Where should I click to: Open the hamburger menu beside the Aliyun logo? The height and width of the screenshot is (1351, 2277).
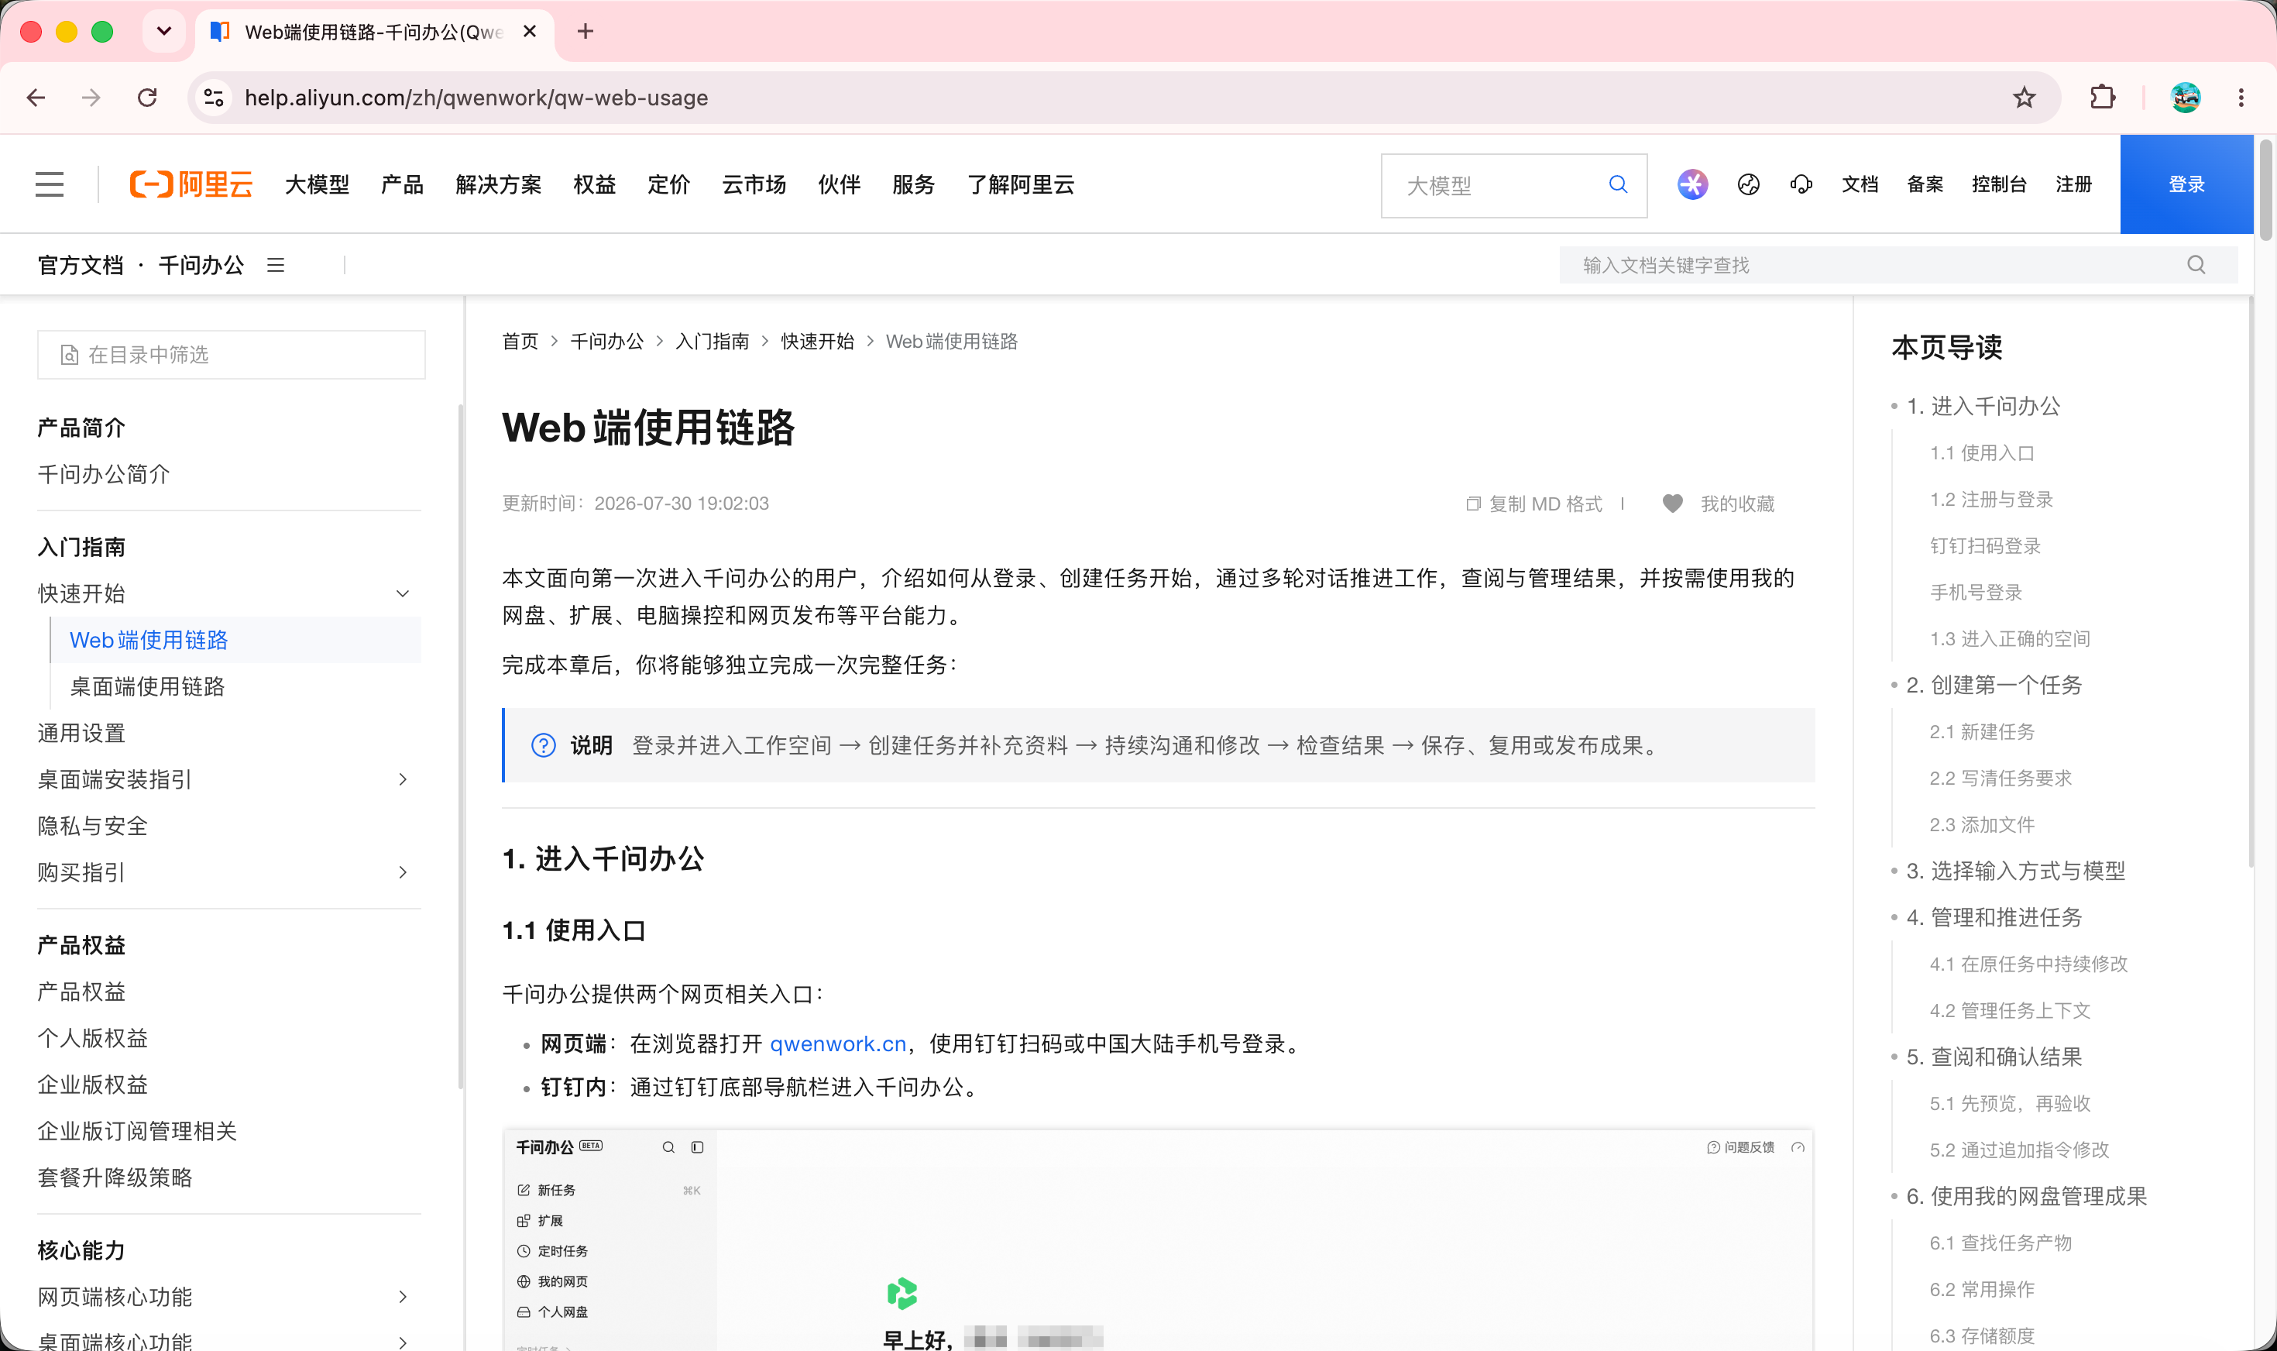point(49,185)
